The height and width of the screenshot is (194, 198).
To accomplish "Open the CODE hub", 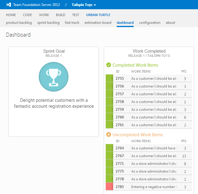I will point(27,15).
